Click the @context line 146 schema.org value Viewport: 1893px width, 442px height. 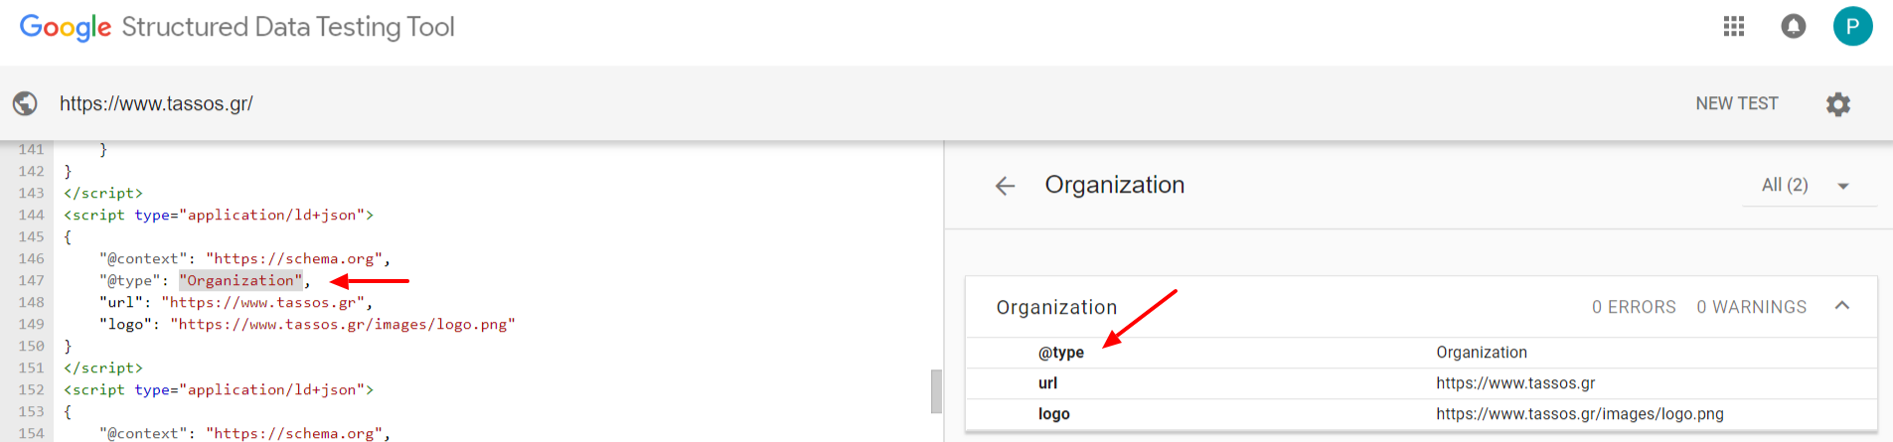coord(294,258)
